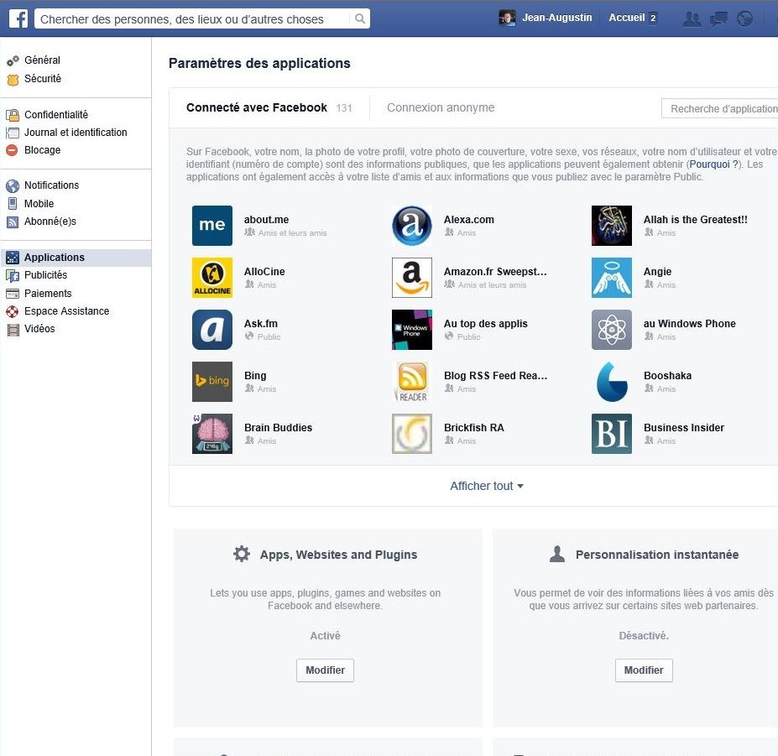Open the notifications globe icon
Viewport: 778px width, 756px height.
(744, 18)
